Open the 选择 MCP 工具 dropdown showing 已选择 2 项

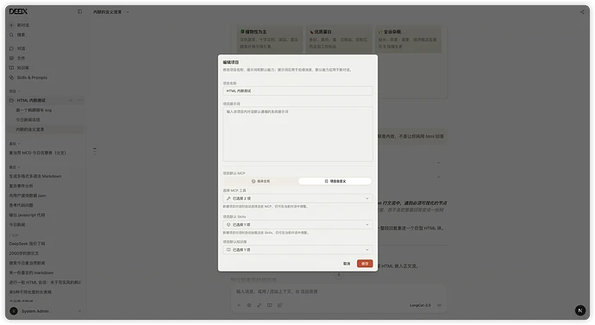coord(297,198)
